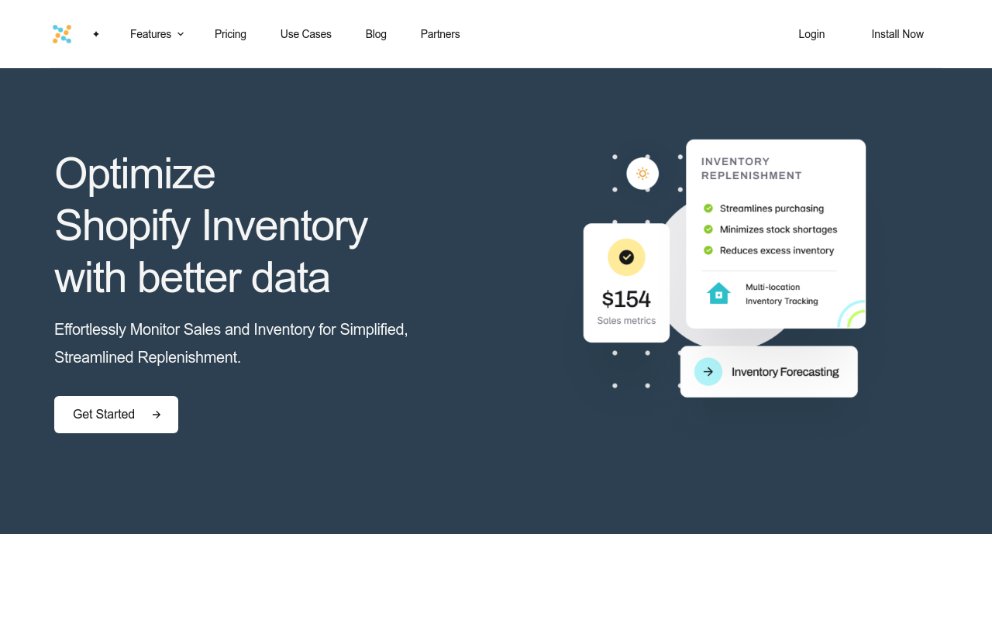Click the yellow checkmark badge icon

click(626, 257)
